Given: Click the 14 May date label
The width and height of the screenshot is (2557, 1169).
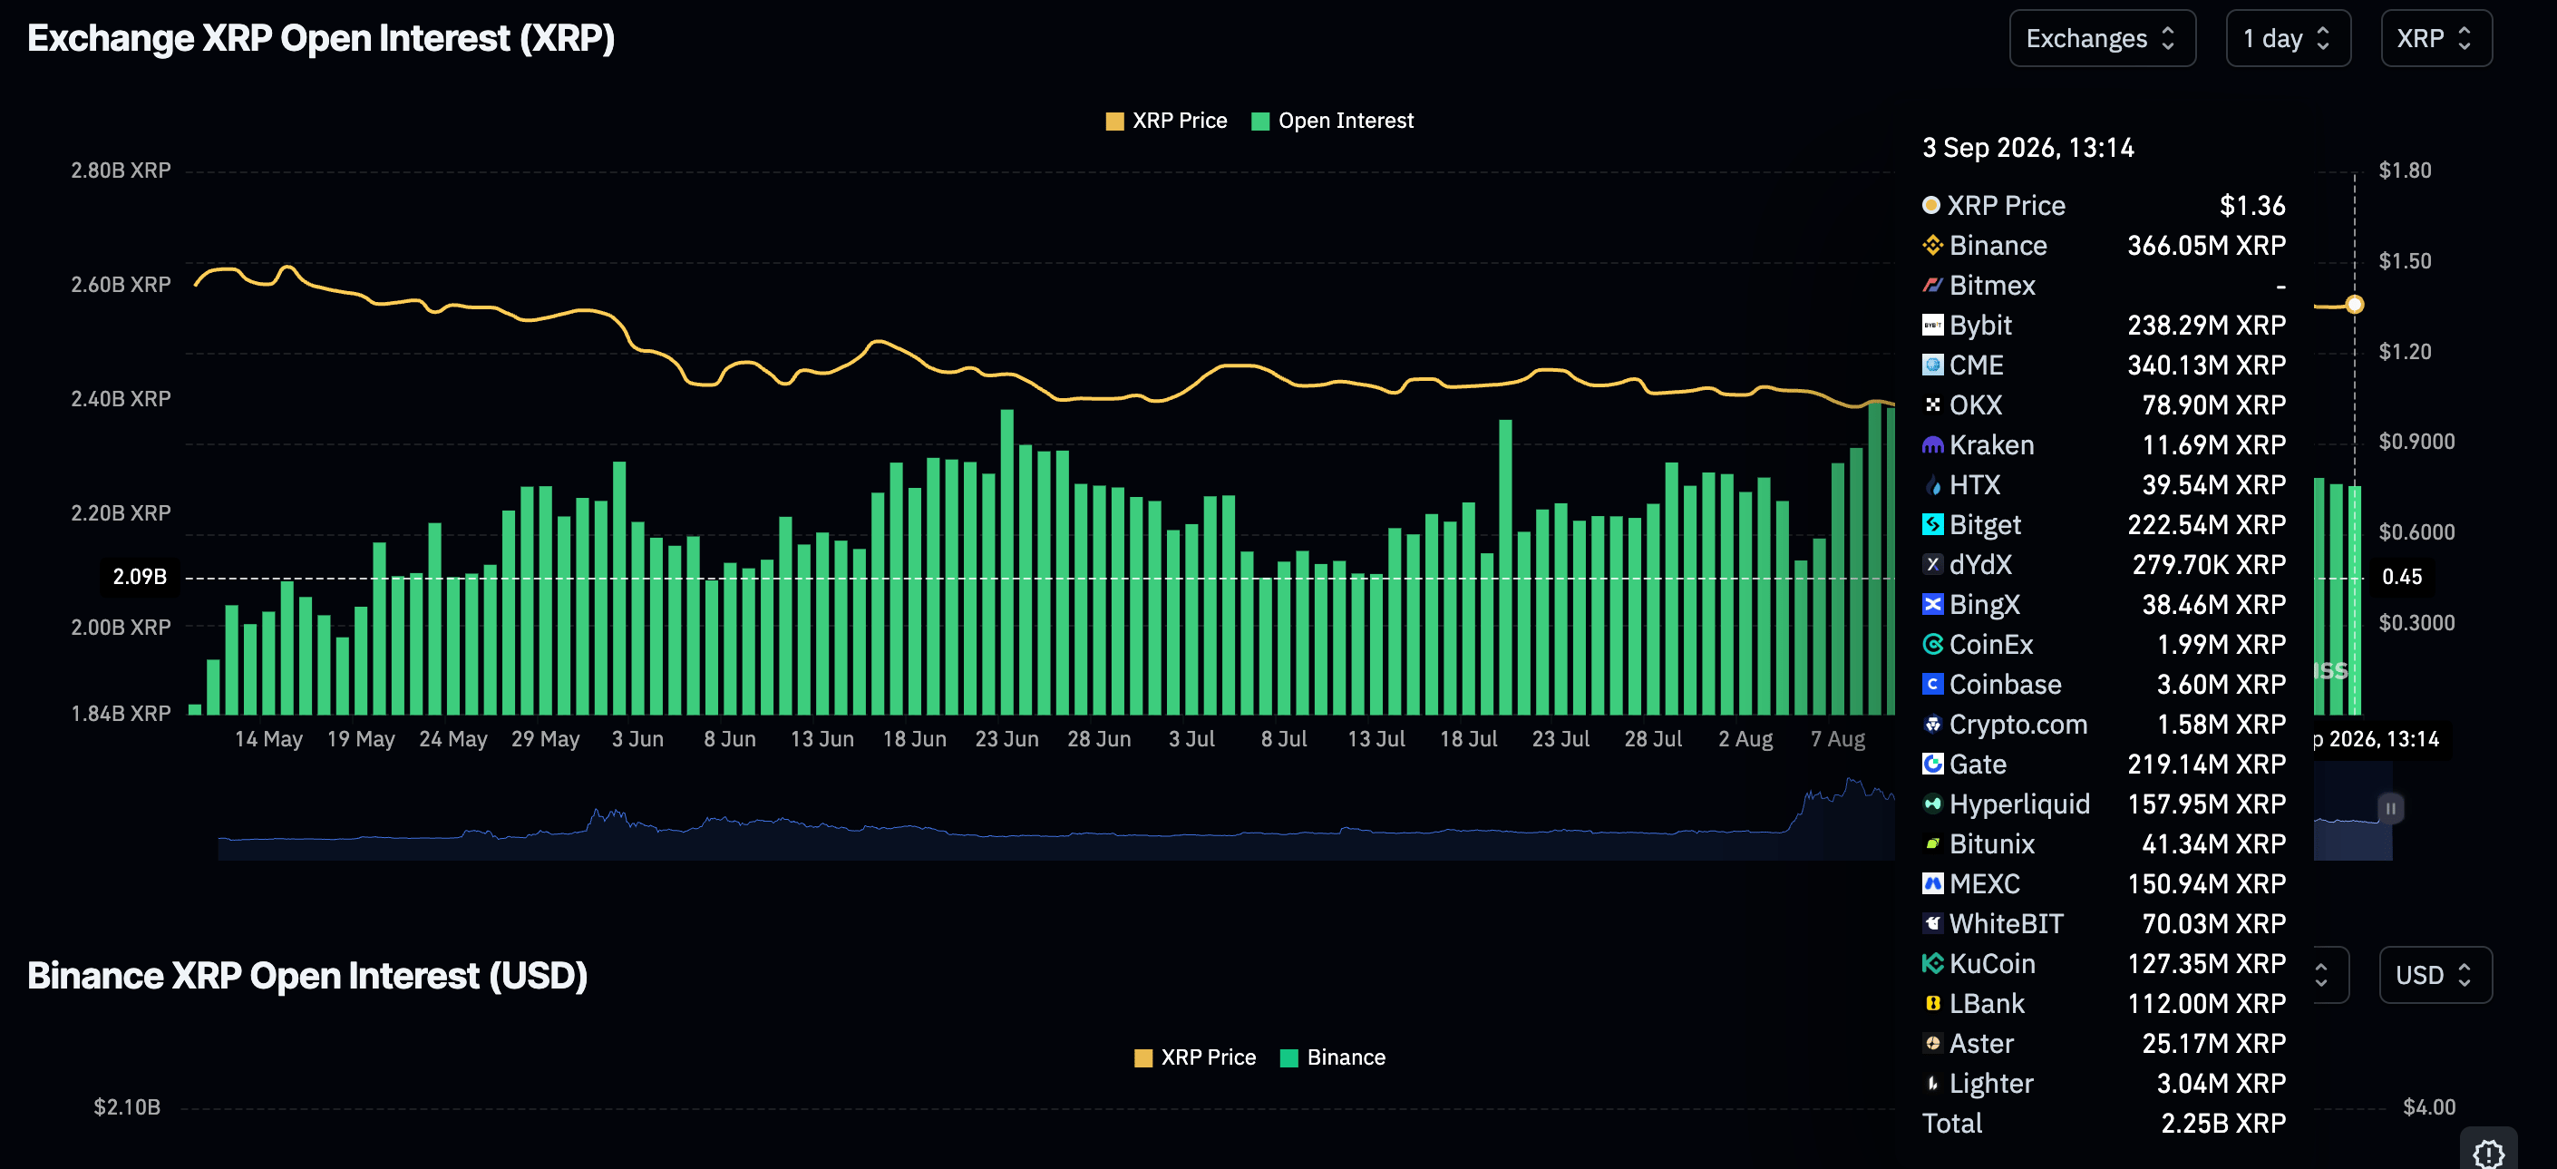Looking at the screenshot, I should [x=268, y=739].
